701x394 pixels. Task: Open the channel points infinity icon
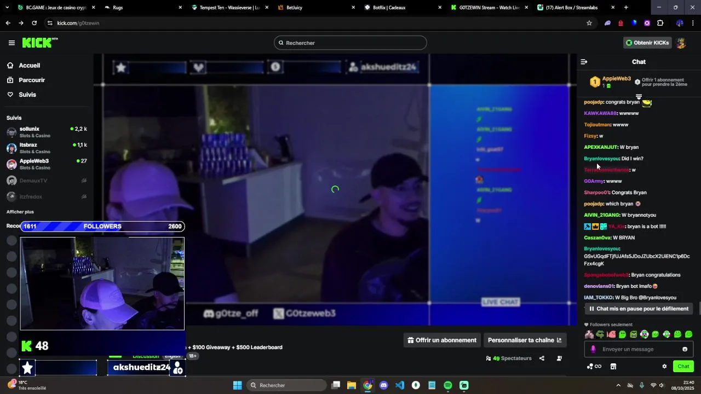pos(594,367)
